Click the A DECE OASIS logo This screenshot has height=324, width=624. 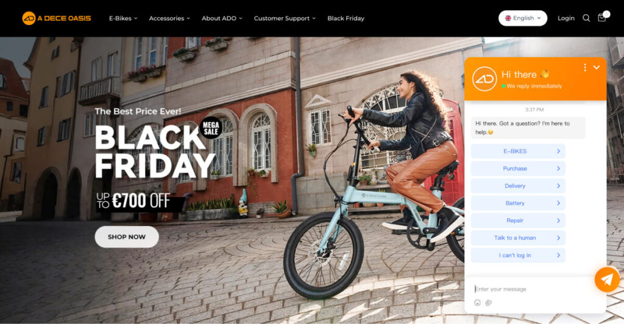(x=57, y=18)
